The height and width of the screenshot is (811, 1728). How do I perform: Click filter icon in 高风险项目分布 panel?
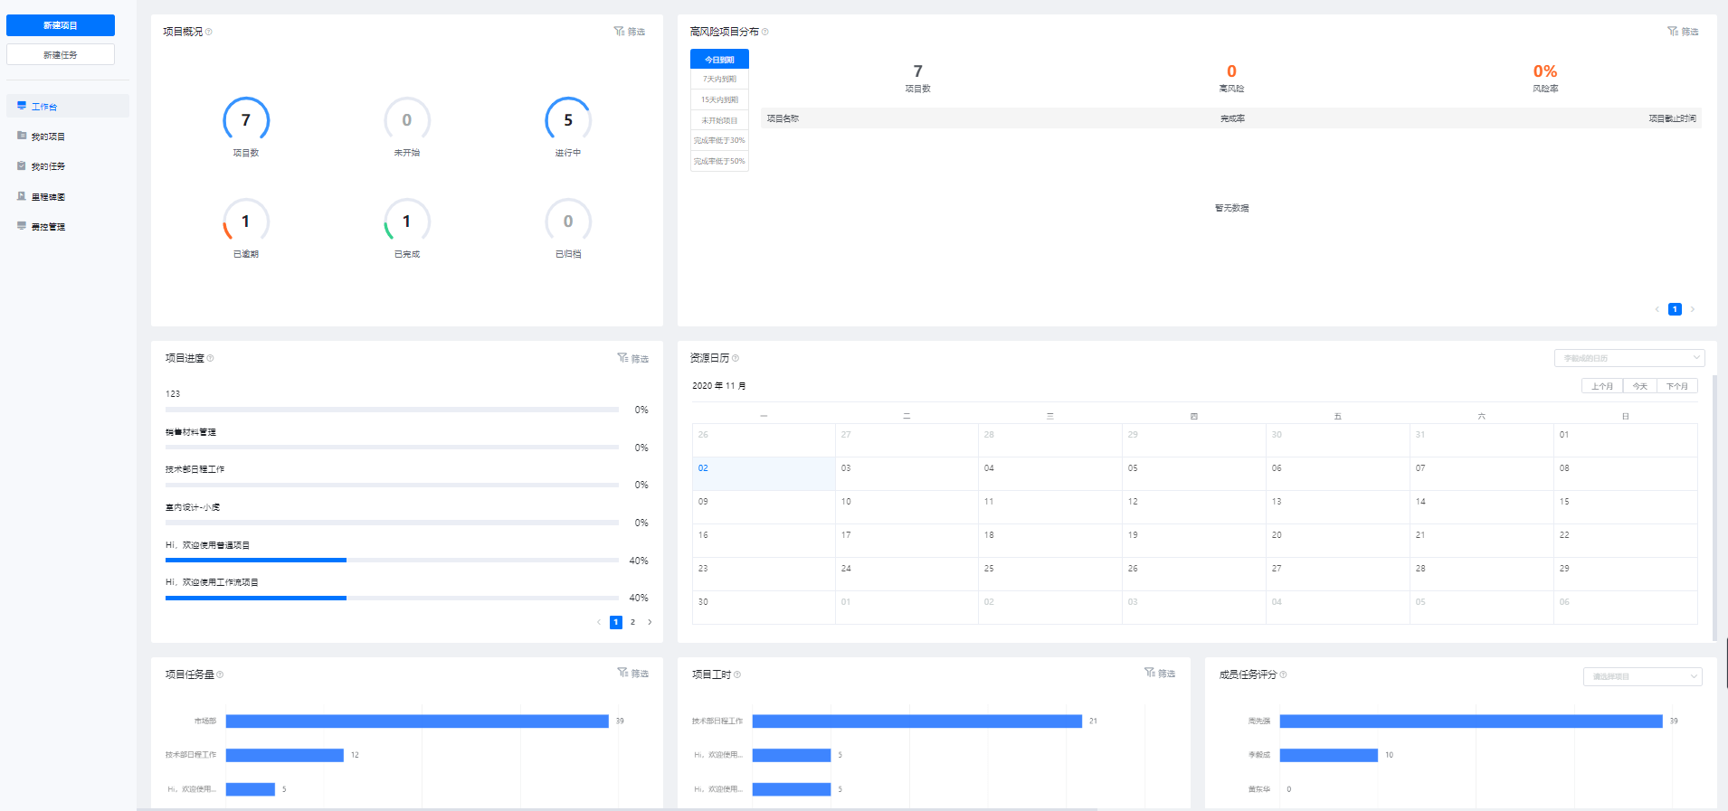tap(1673, 31)
